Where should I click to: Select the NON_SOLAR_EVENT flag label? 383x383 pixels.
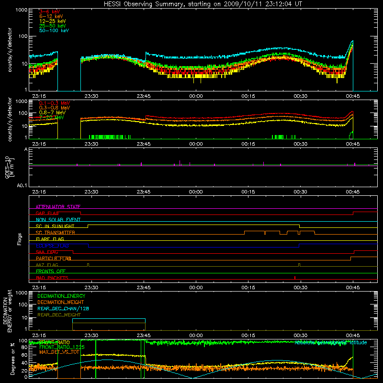tap(58, 220)
